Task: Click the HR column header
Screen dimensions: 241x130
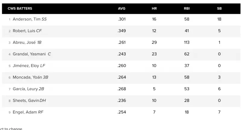Action: [x=154, y=8]
